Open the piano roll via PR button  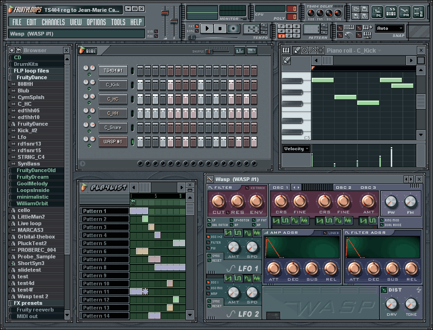click(x=404, y=12)
